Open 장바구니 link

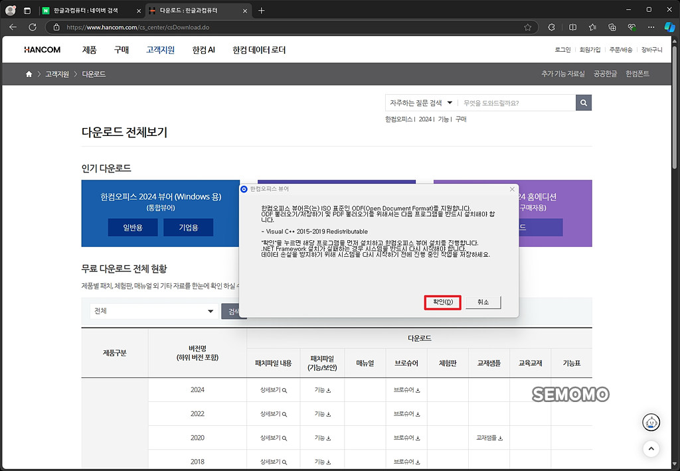pyautogui.click(x=652, y=50)
